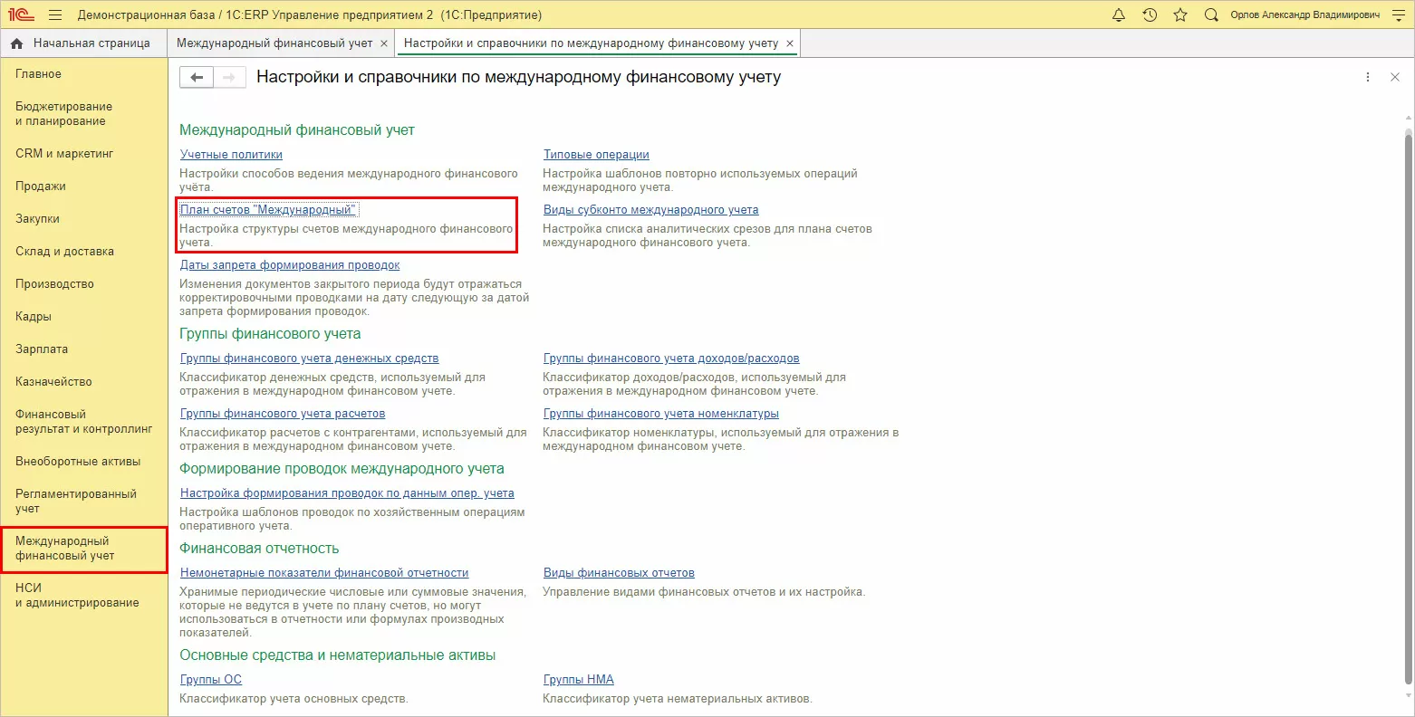The image size is (1415, 717).
Task: Open Виды финансовых отчетов link
Action: [x=619, y=573]
